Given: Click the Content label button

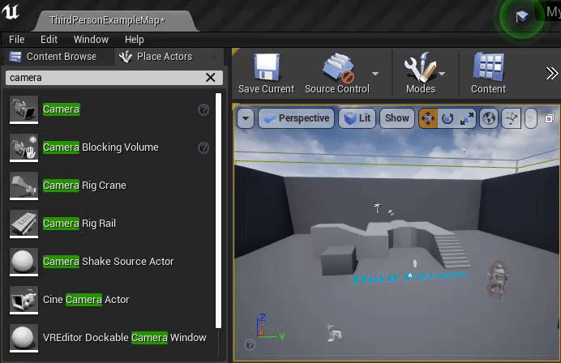Looking at the screenshot, I should [488, 89].
